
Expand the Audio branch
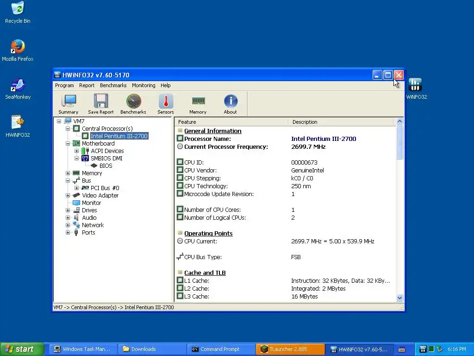pos(68,218)
